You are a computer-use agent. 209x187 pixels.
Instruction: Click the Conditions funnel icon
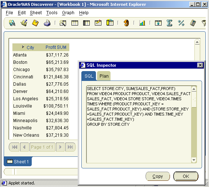click(x=204, y=23)
